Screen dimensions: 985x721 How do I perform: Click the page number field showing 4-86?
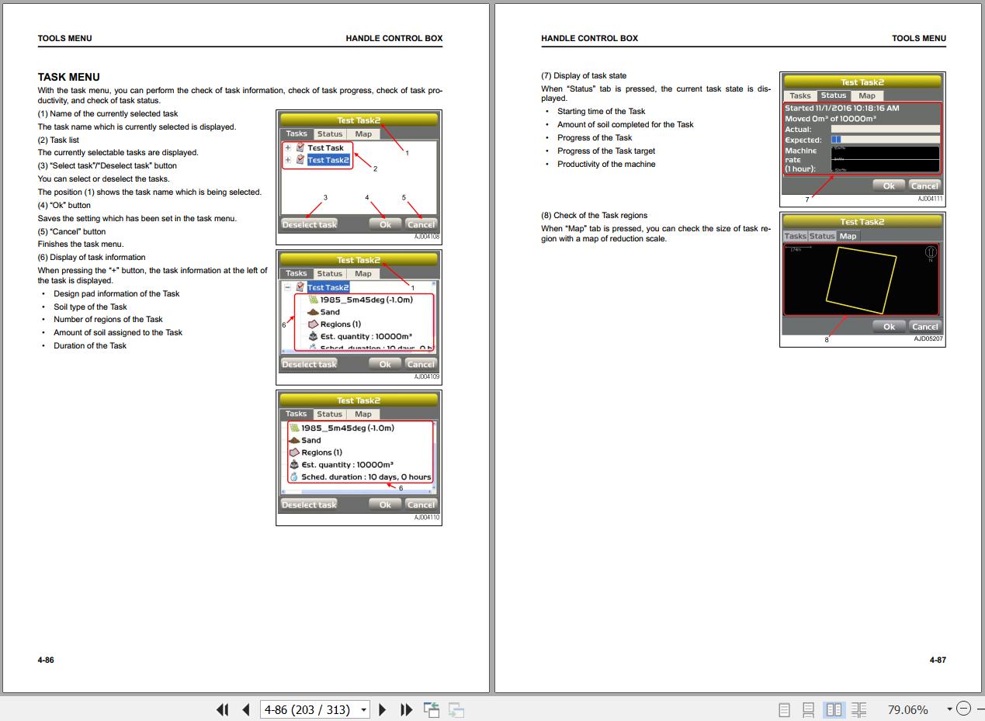pyautogui.click(x=308, y=709)
